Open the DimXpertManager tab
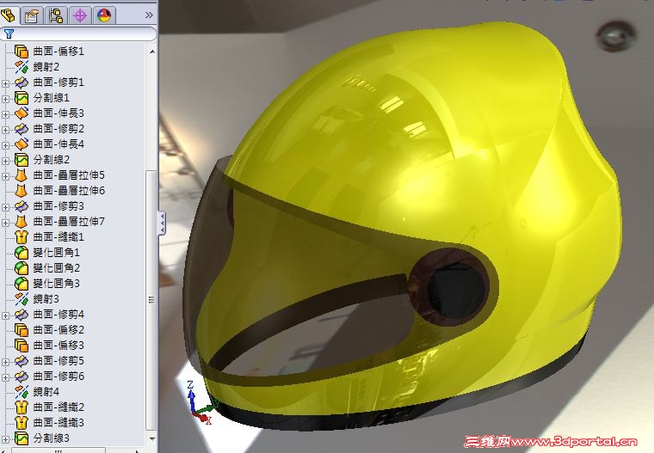The height and width of the screenshot is (453, 654). tap(80, 15)
